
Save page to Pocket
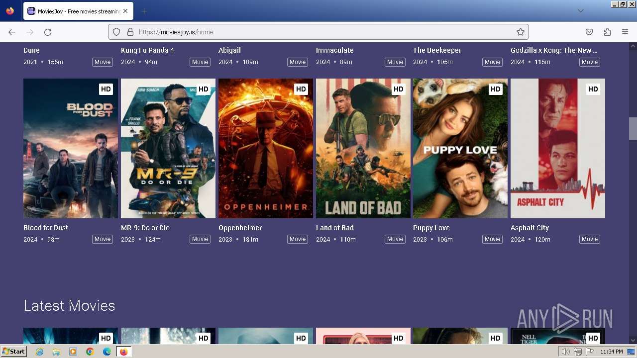pos(589,32)
